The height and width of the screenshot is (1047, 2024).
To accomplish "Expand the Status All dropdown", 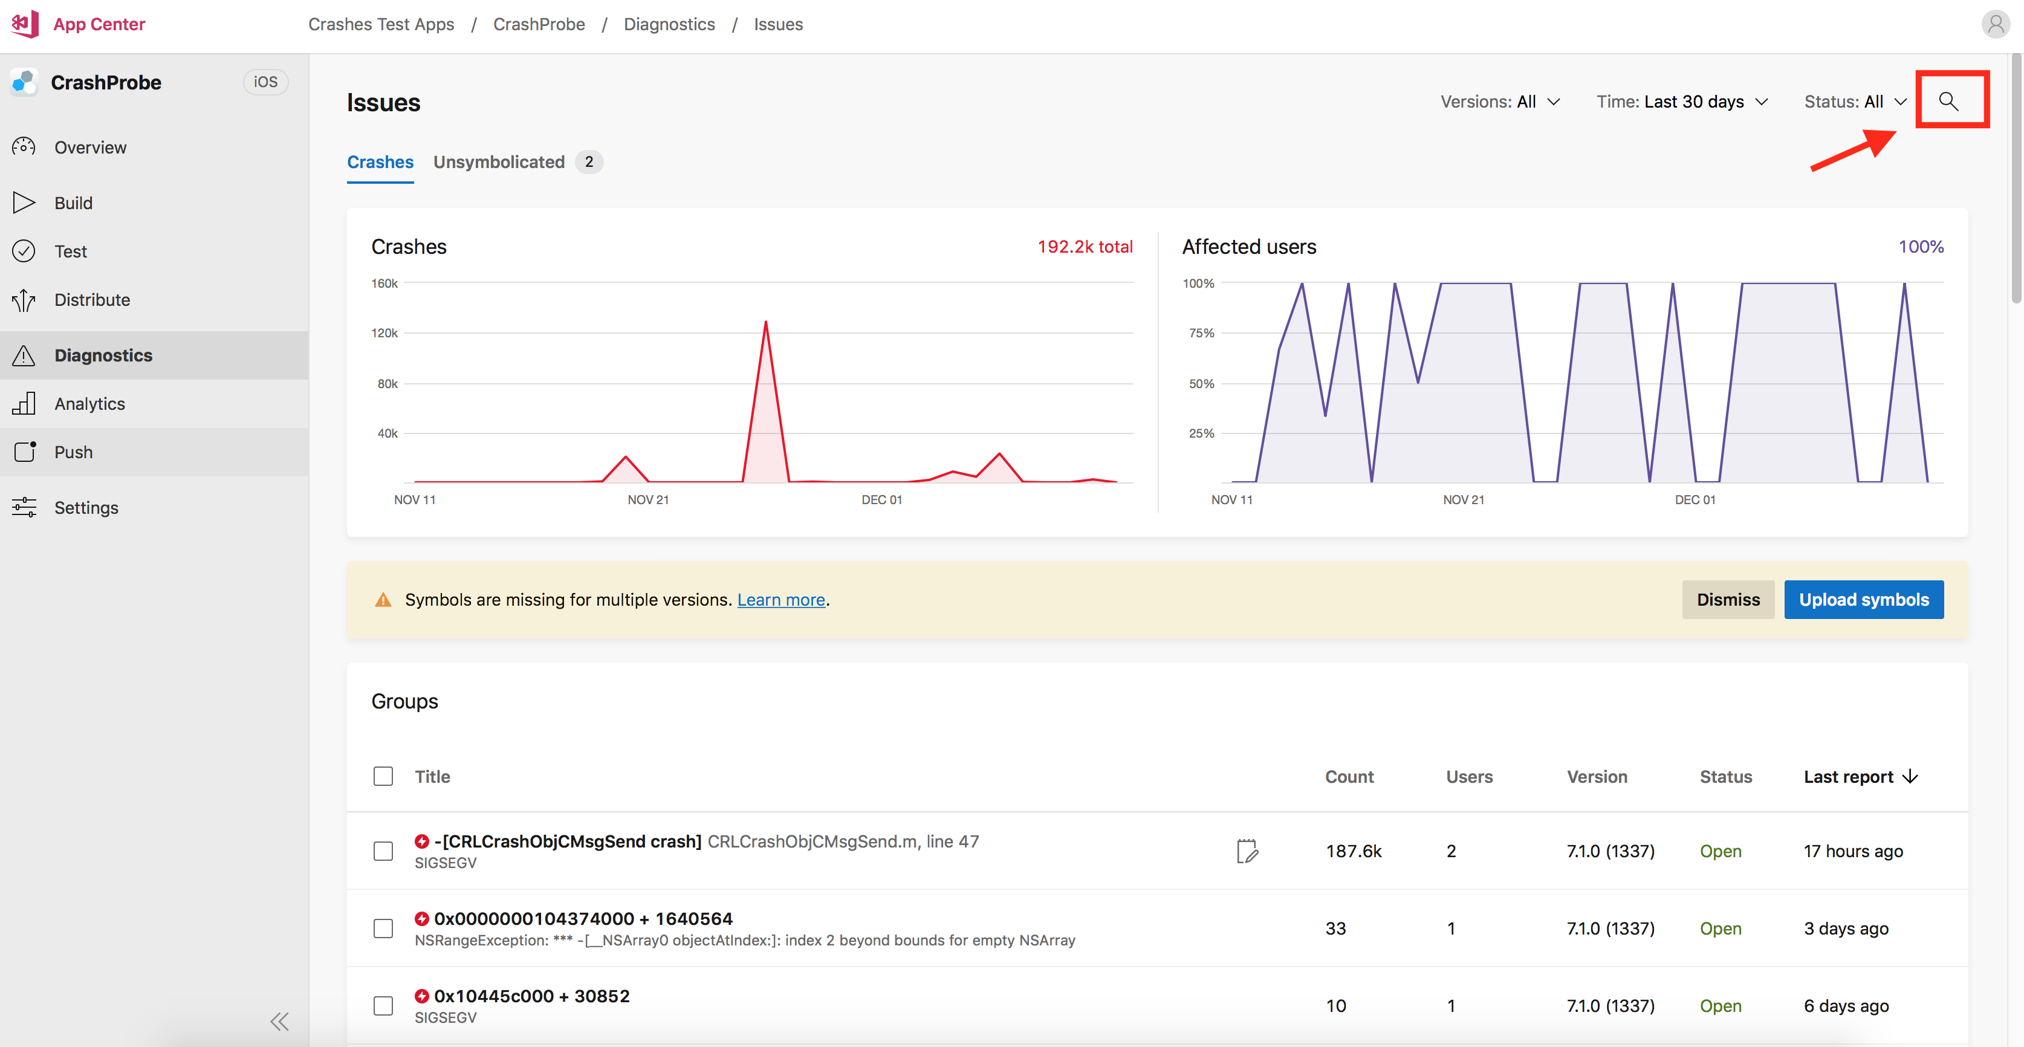I will point(1856,100).
